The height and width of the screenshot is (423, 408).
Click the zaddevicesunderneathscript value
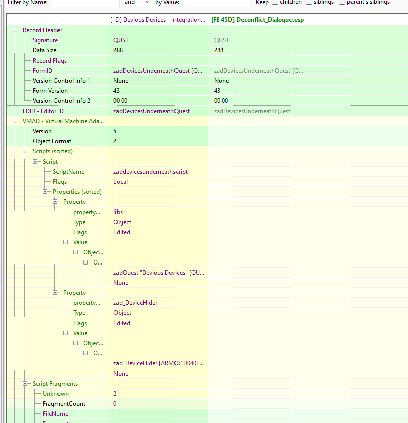click(150, 172)
